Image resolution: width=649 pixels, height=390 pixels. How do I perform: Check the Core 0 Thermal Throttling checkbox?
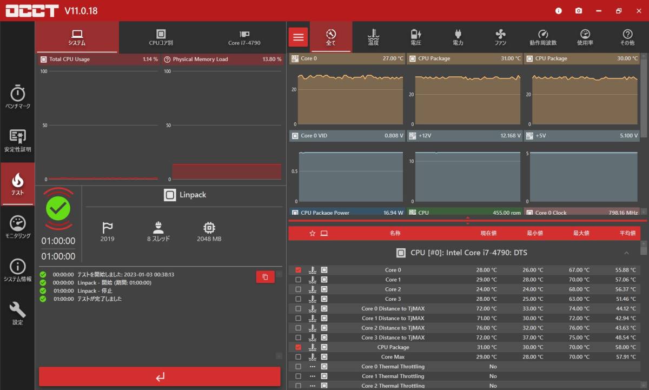tap(298, 367)
